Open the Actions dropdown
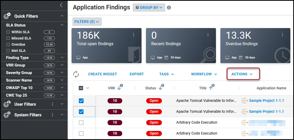The width and height of the screenshot is (294, 140). coord(242,74)
